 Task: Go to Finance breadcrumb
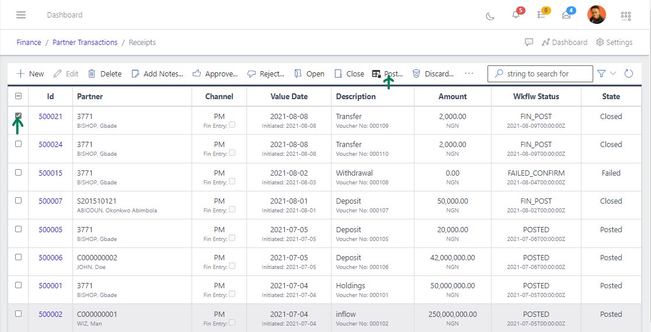(x=29, y=43)
